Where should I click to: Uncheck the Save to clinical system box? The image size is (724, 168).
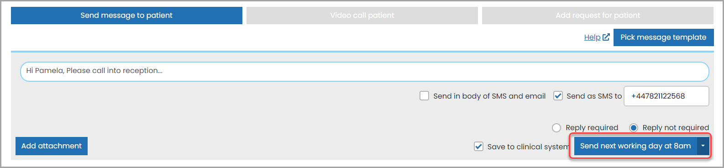(478, 147)
